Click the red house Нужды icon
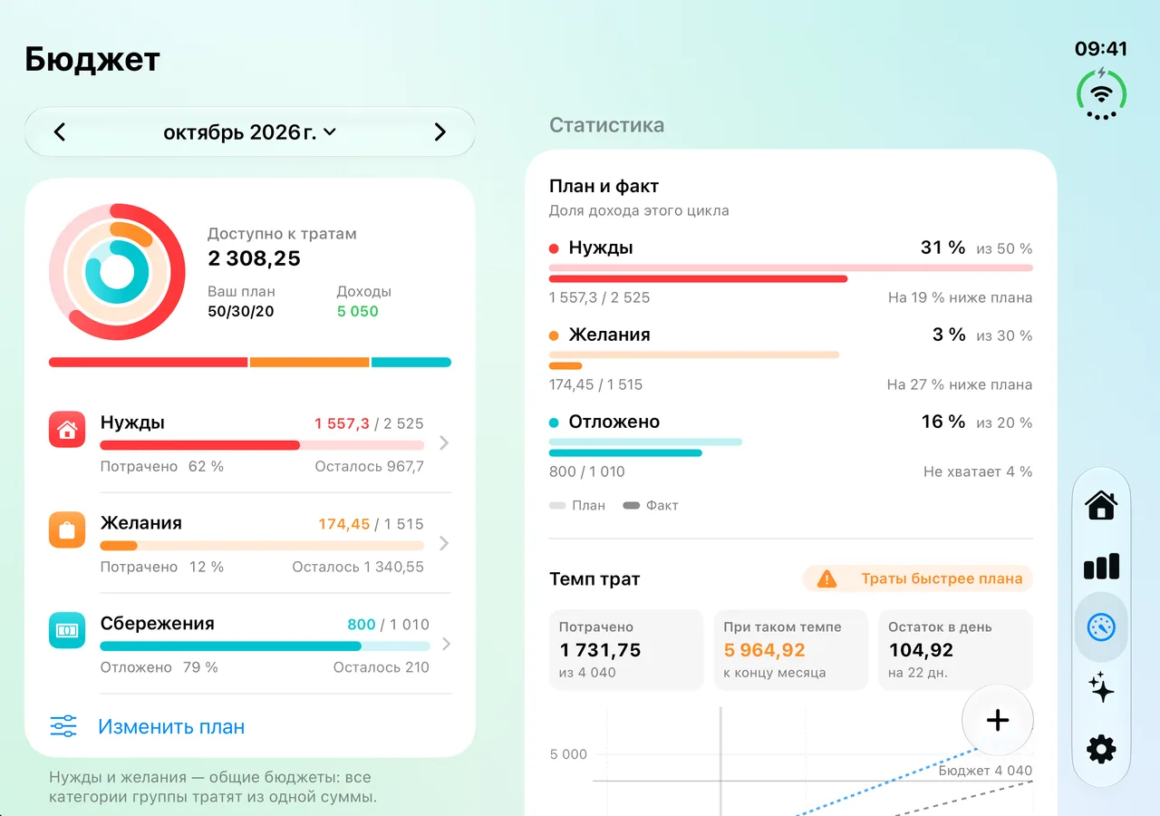Screen dimensions: 1160x816 click(x=67, y=430)
